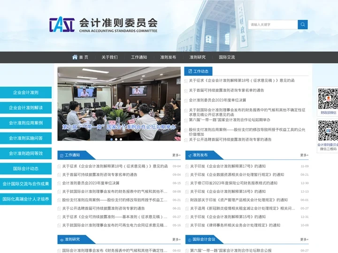Open the 国际交流 navigation menu
This screenshot has width=338, height=253.
[227, 57]
